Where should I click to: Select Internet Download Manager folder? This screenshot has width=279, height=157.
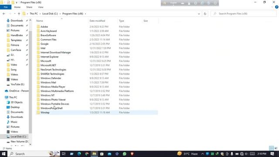tap(56, 52)
